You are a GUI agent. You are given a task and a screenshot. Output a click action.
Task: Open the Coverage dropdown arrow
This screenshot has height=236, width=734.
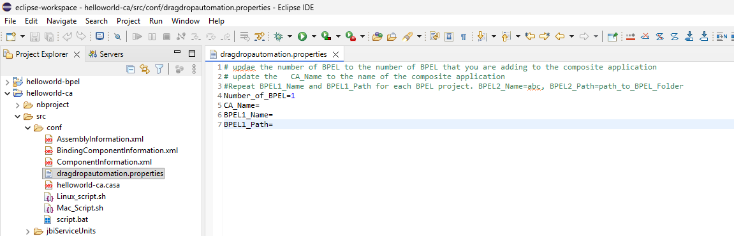pos(338,36)
